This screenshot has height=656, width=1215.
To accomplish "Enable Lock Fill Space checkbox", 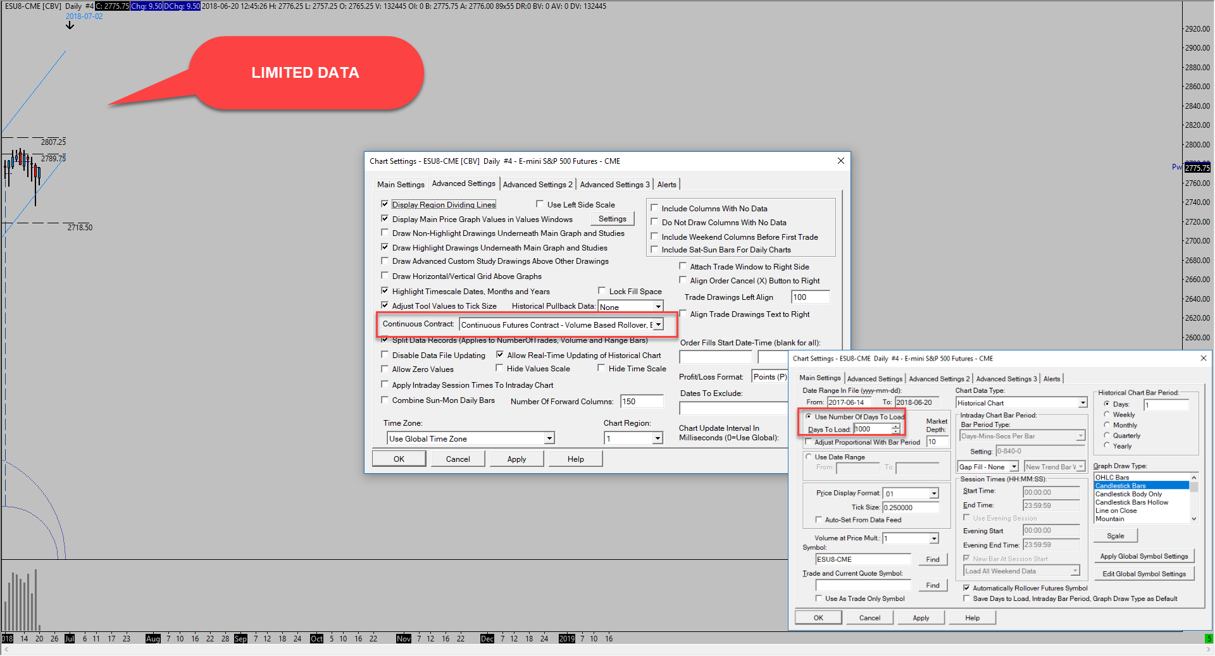I will point(602,291).
